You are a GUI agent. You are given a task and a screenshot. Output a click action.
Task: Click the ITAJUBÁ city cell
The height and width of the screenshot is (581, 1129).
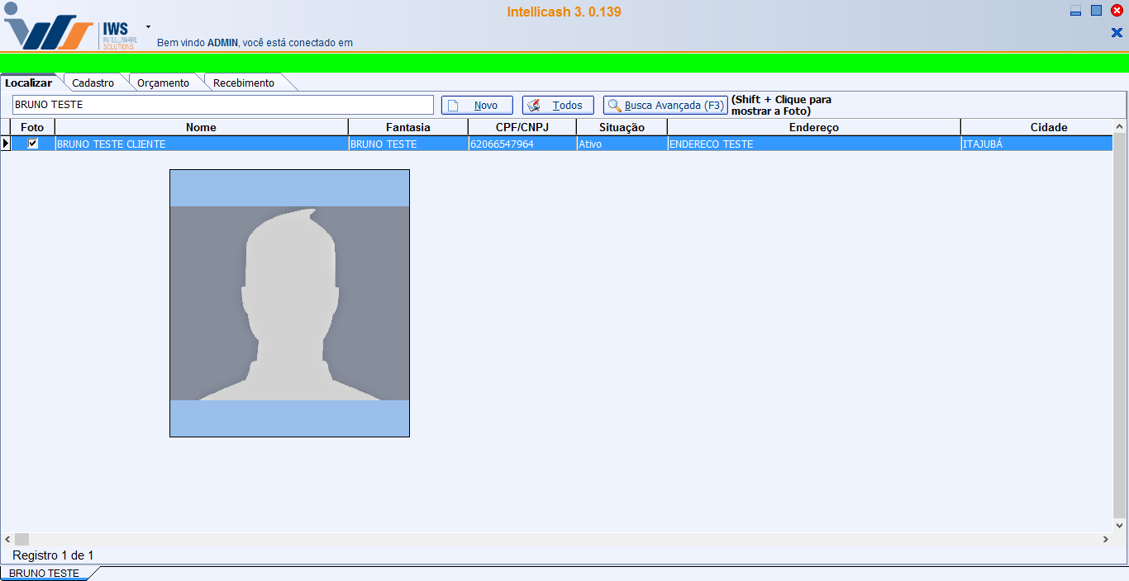click(x=1037, y=144)
